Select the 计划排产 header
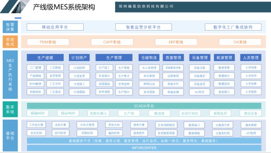271x153 pixels. [x=79, y=58]
